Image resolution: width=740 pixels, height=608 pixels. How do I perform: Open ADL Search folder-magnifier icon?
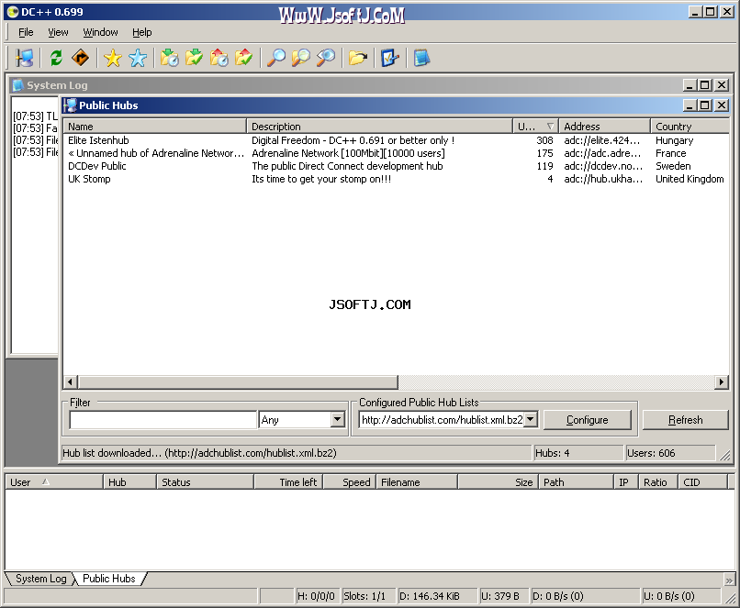[300, 58]
